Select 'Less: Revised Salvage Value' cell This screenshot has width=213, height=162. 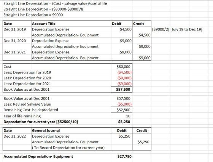tap(27, 104)
